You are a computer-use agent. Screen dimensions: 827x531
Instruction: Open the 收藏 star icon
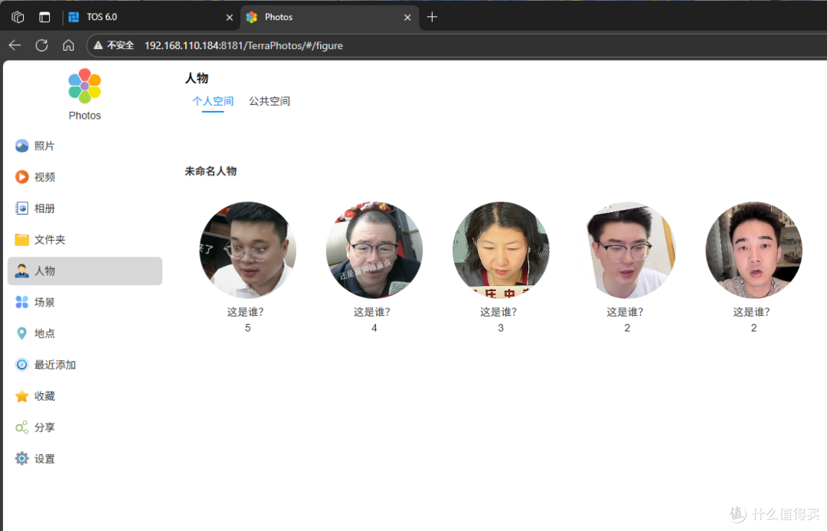pos(21,396)
